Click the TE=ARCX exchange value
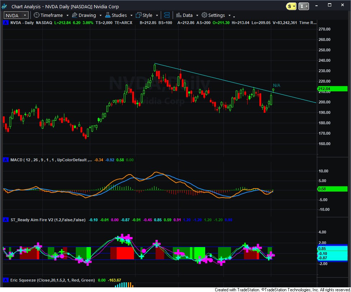This screenshot has width=351, height=292. [x=124, y=23]
